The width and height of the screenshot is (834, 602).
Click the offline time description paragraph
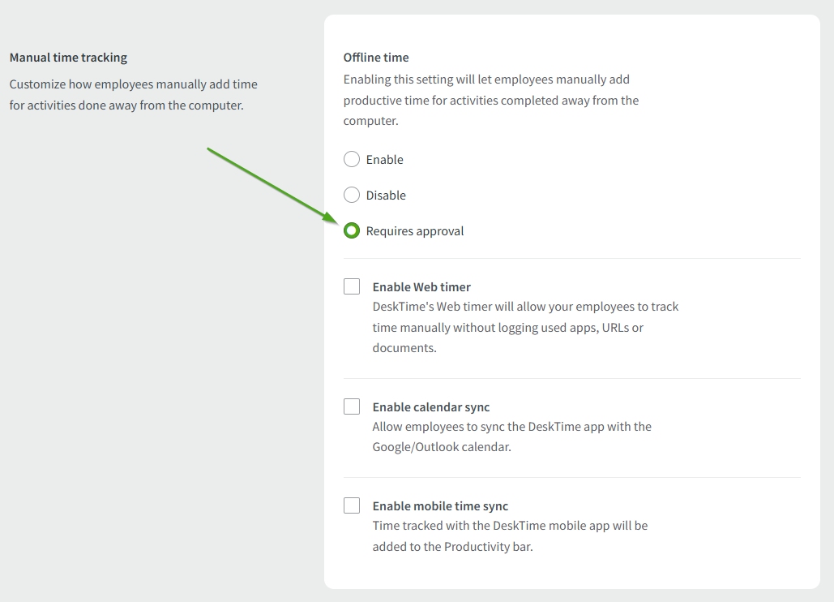(x=490, y=100)
